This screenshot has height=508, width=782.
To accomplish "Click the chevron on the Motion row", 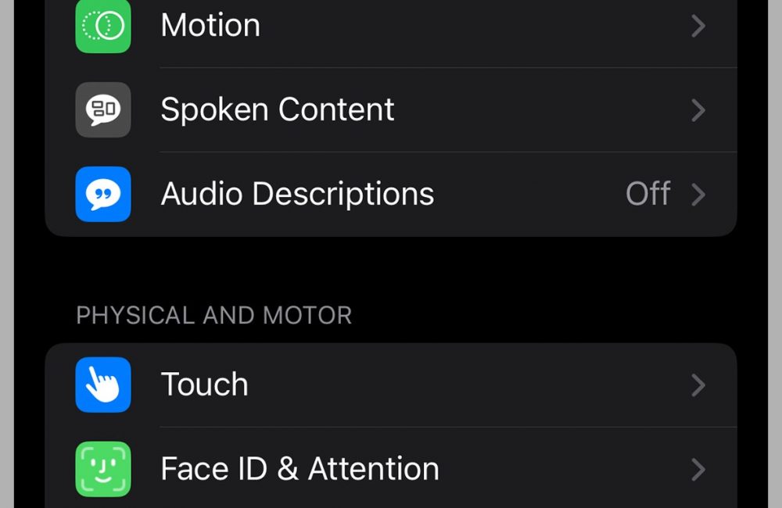I will (698, 27).
